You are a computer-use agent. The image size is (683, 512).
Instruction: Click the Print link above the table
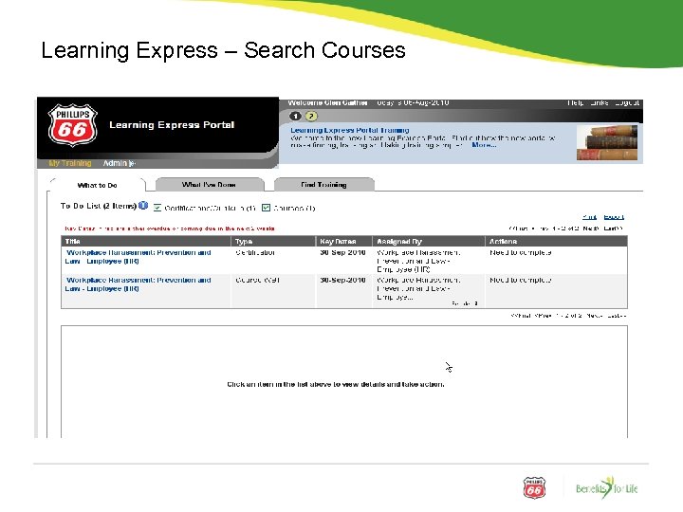(x=589, y=217)
